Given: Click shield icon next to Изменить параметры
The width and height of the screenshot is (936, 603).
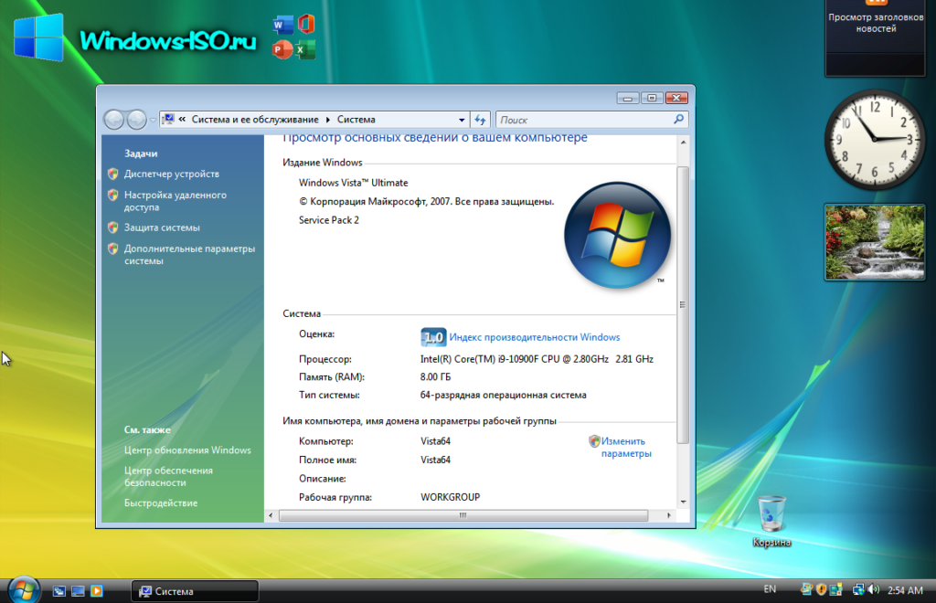Looking at the screenshot, I should 594,441.
